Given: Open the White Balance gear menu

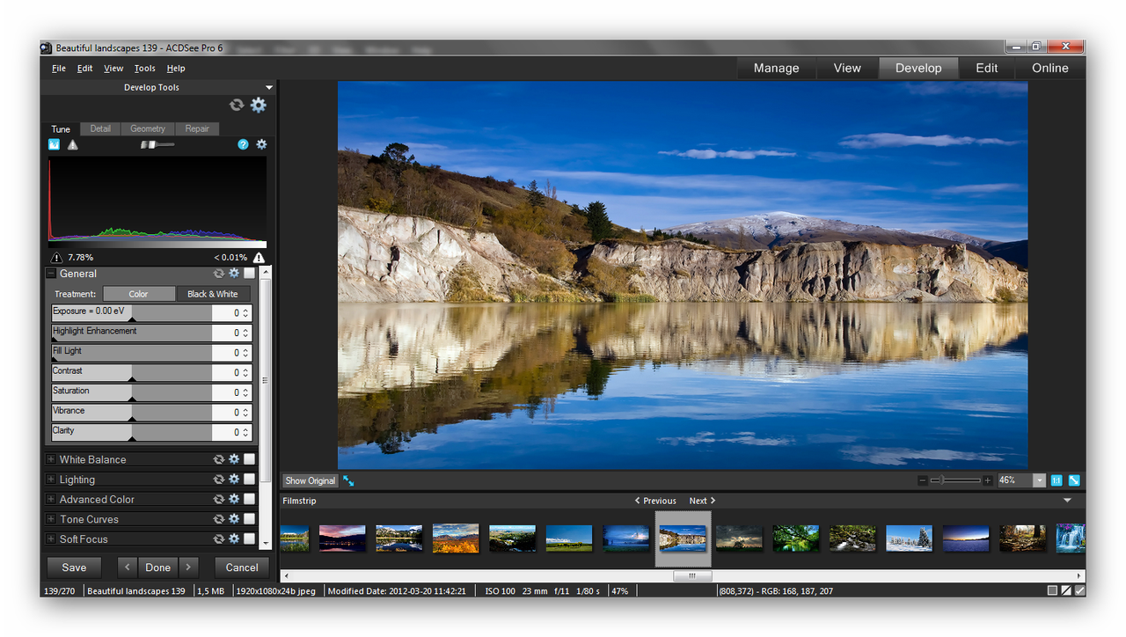Looking at the screenshot, I should click(234, 459).
